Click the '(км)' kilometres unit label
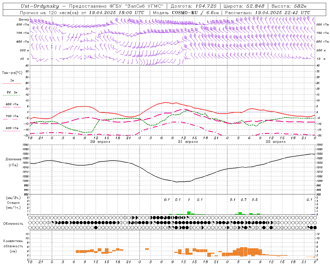330x264 pixels. click(13, 251)
